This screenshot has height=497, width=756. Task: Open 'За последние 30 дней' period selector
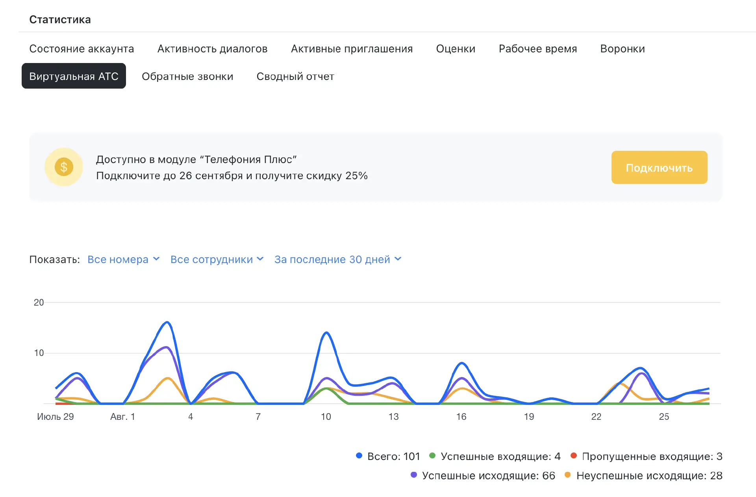337,259
